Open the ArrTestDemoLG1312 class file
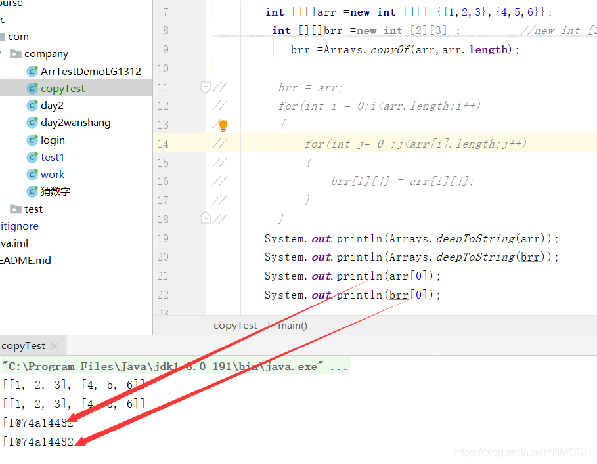This screenshot has width=597, height=464. [91, 71]
